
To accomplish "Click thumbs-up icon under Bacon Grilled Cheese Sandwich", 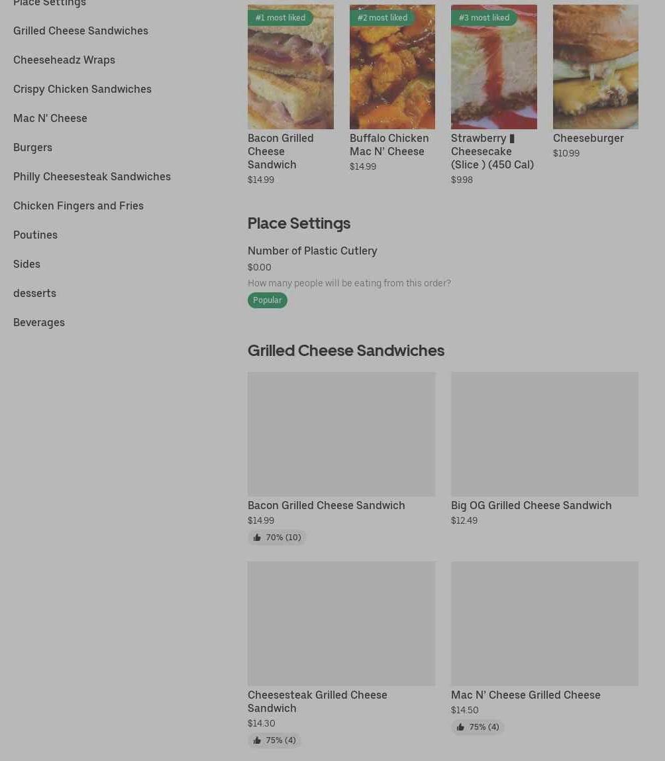I will pos(257,538).
